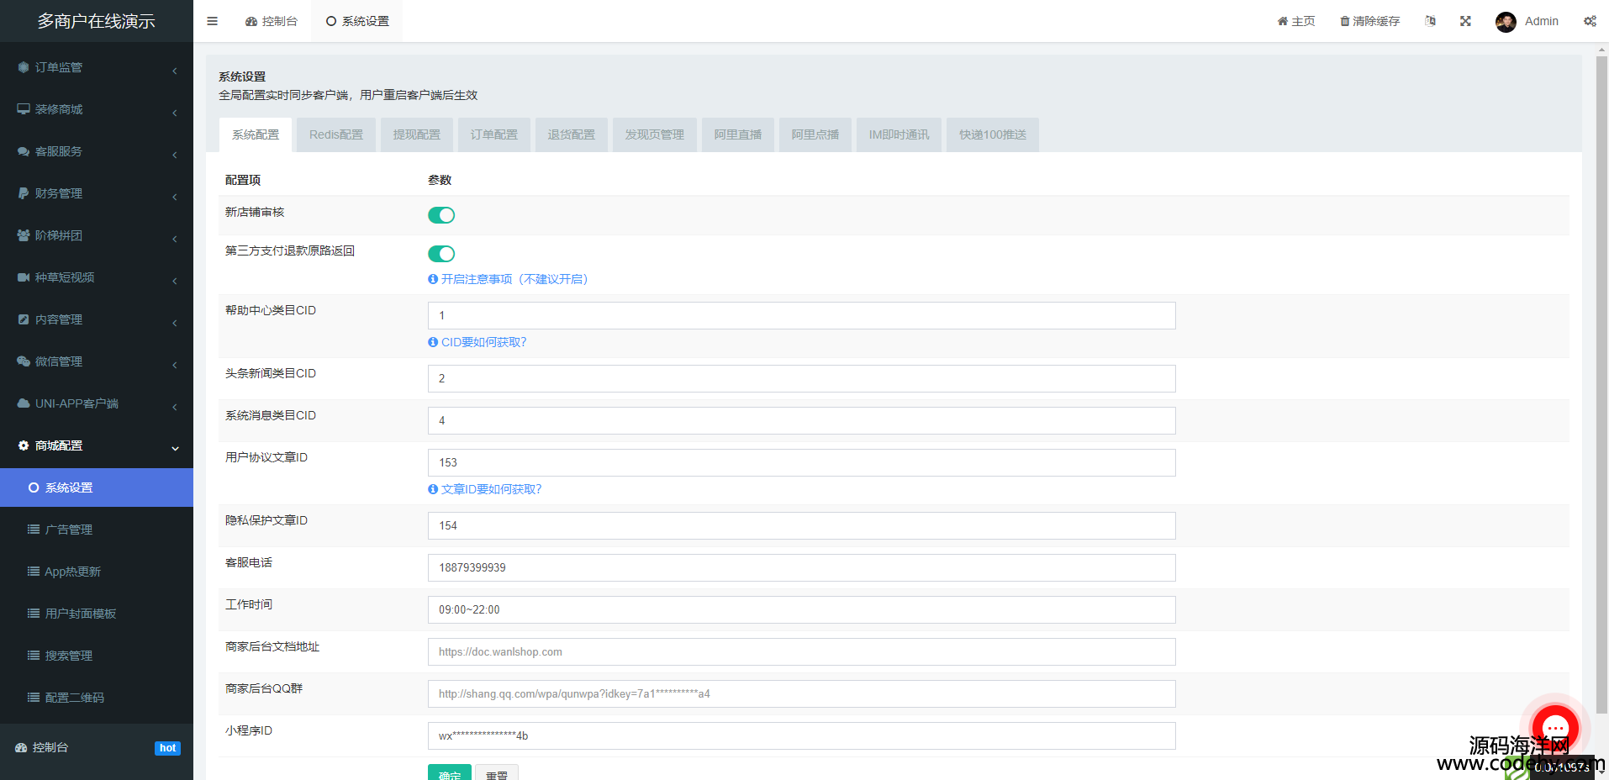The image size is (1609, 780).
Task: Expand the 阶梯拼团 menu arrow
Action: (175, 239)
